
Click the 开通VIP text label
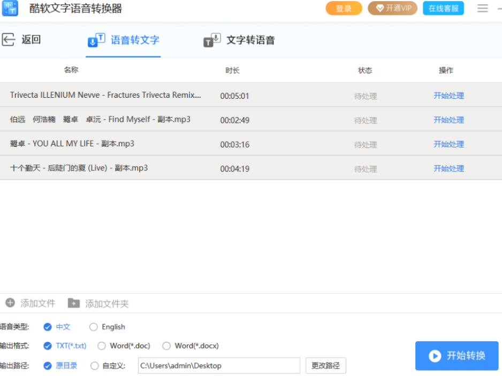(x=399, y=9)
